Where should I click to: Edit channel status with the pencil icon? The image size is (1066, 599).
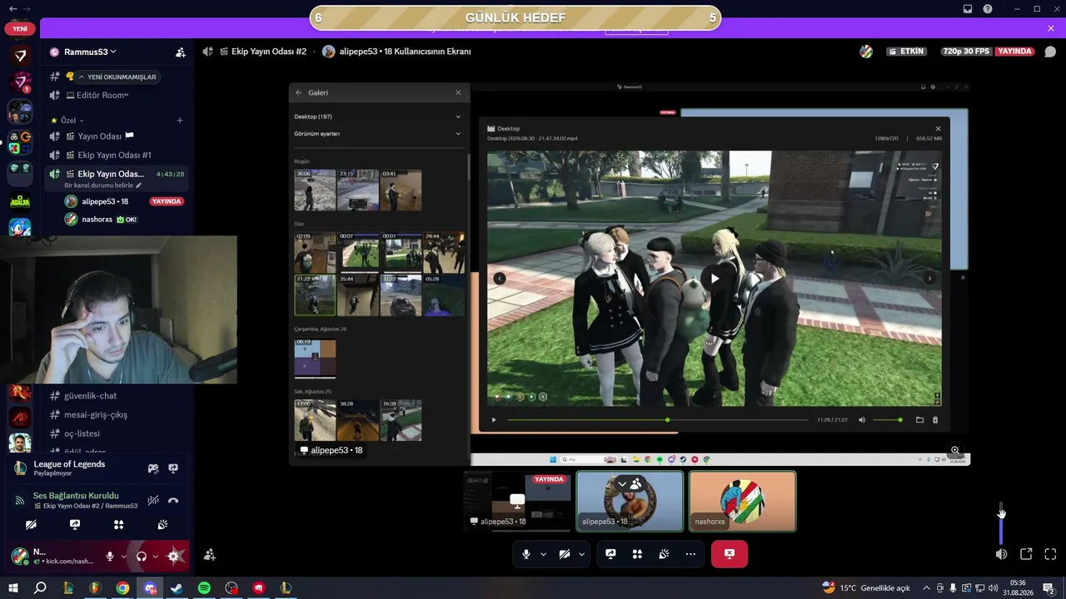click(139, 186)
